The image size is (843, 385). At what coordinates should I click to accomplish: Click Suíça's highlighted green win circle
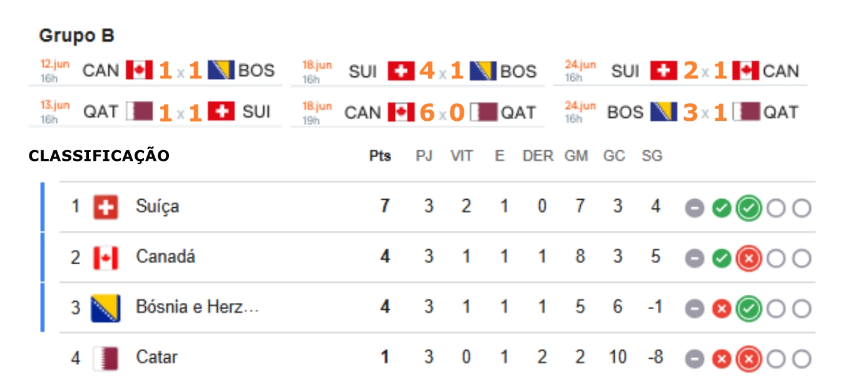[748, 208]
